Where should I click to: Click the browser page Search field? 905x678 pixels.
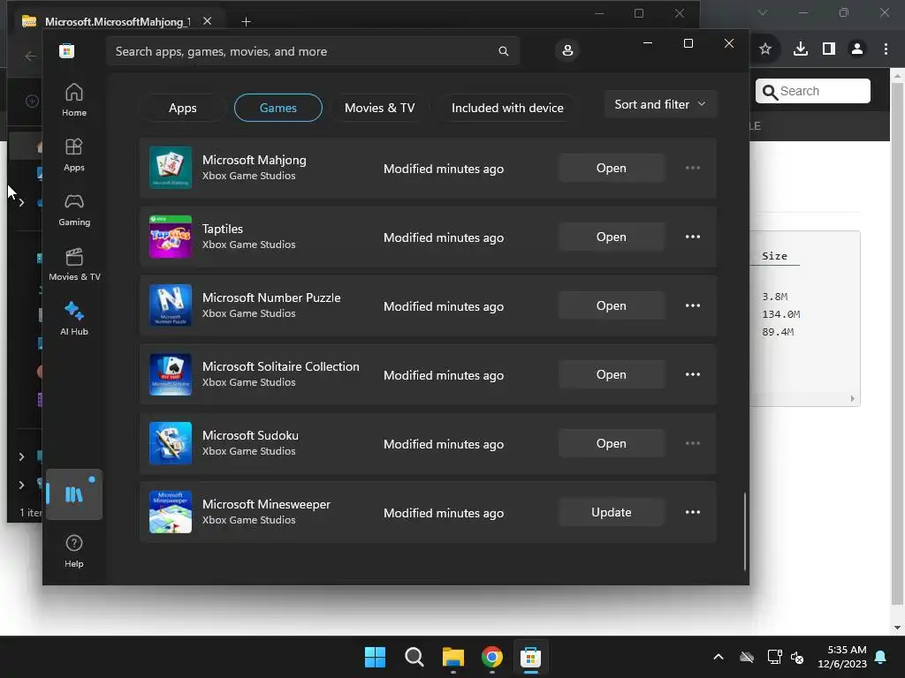[813, 91]
